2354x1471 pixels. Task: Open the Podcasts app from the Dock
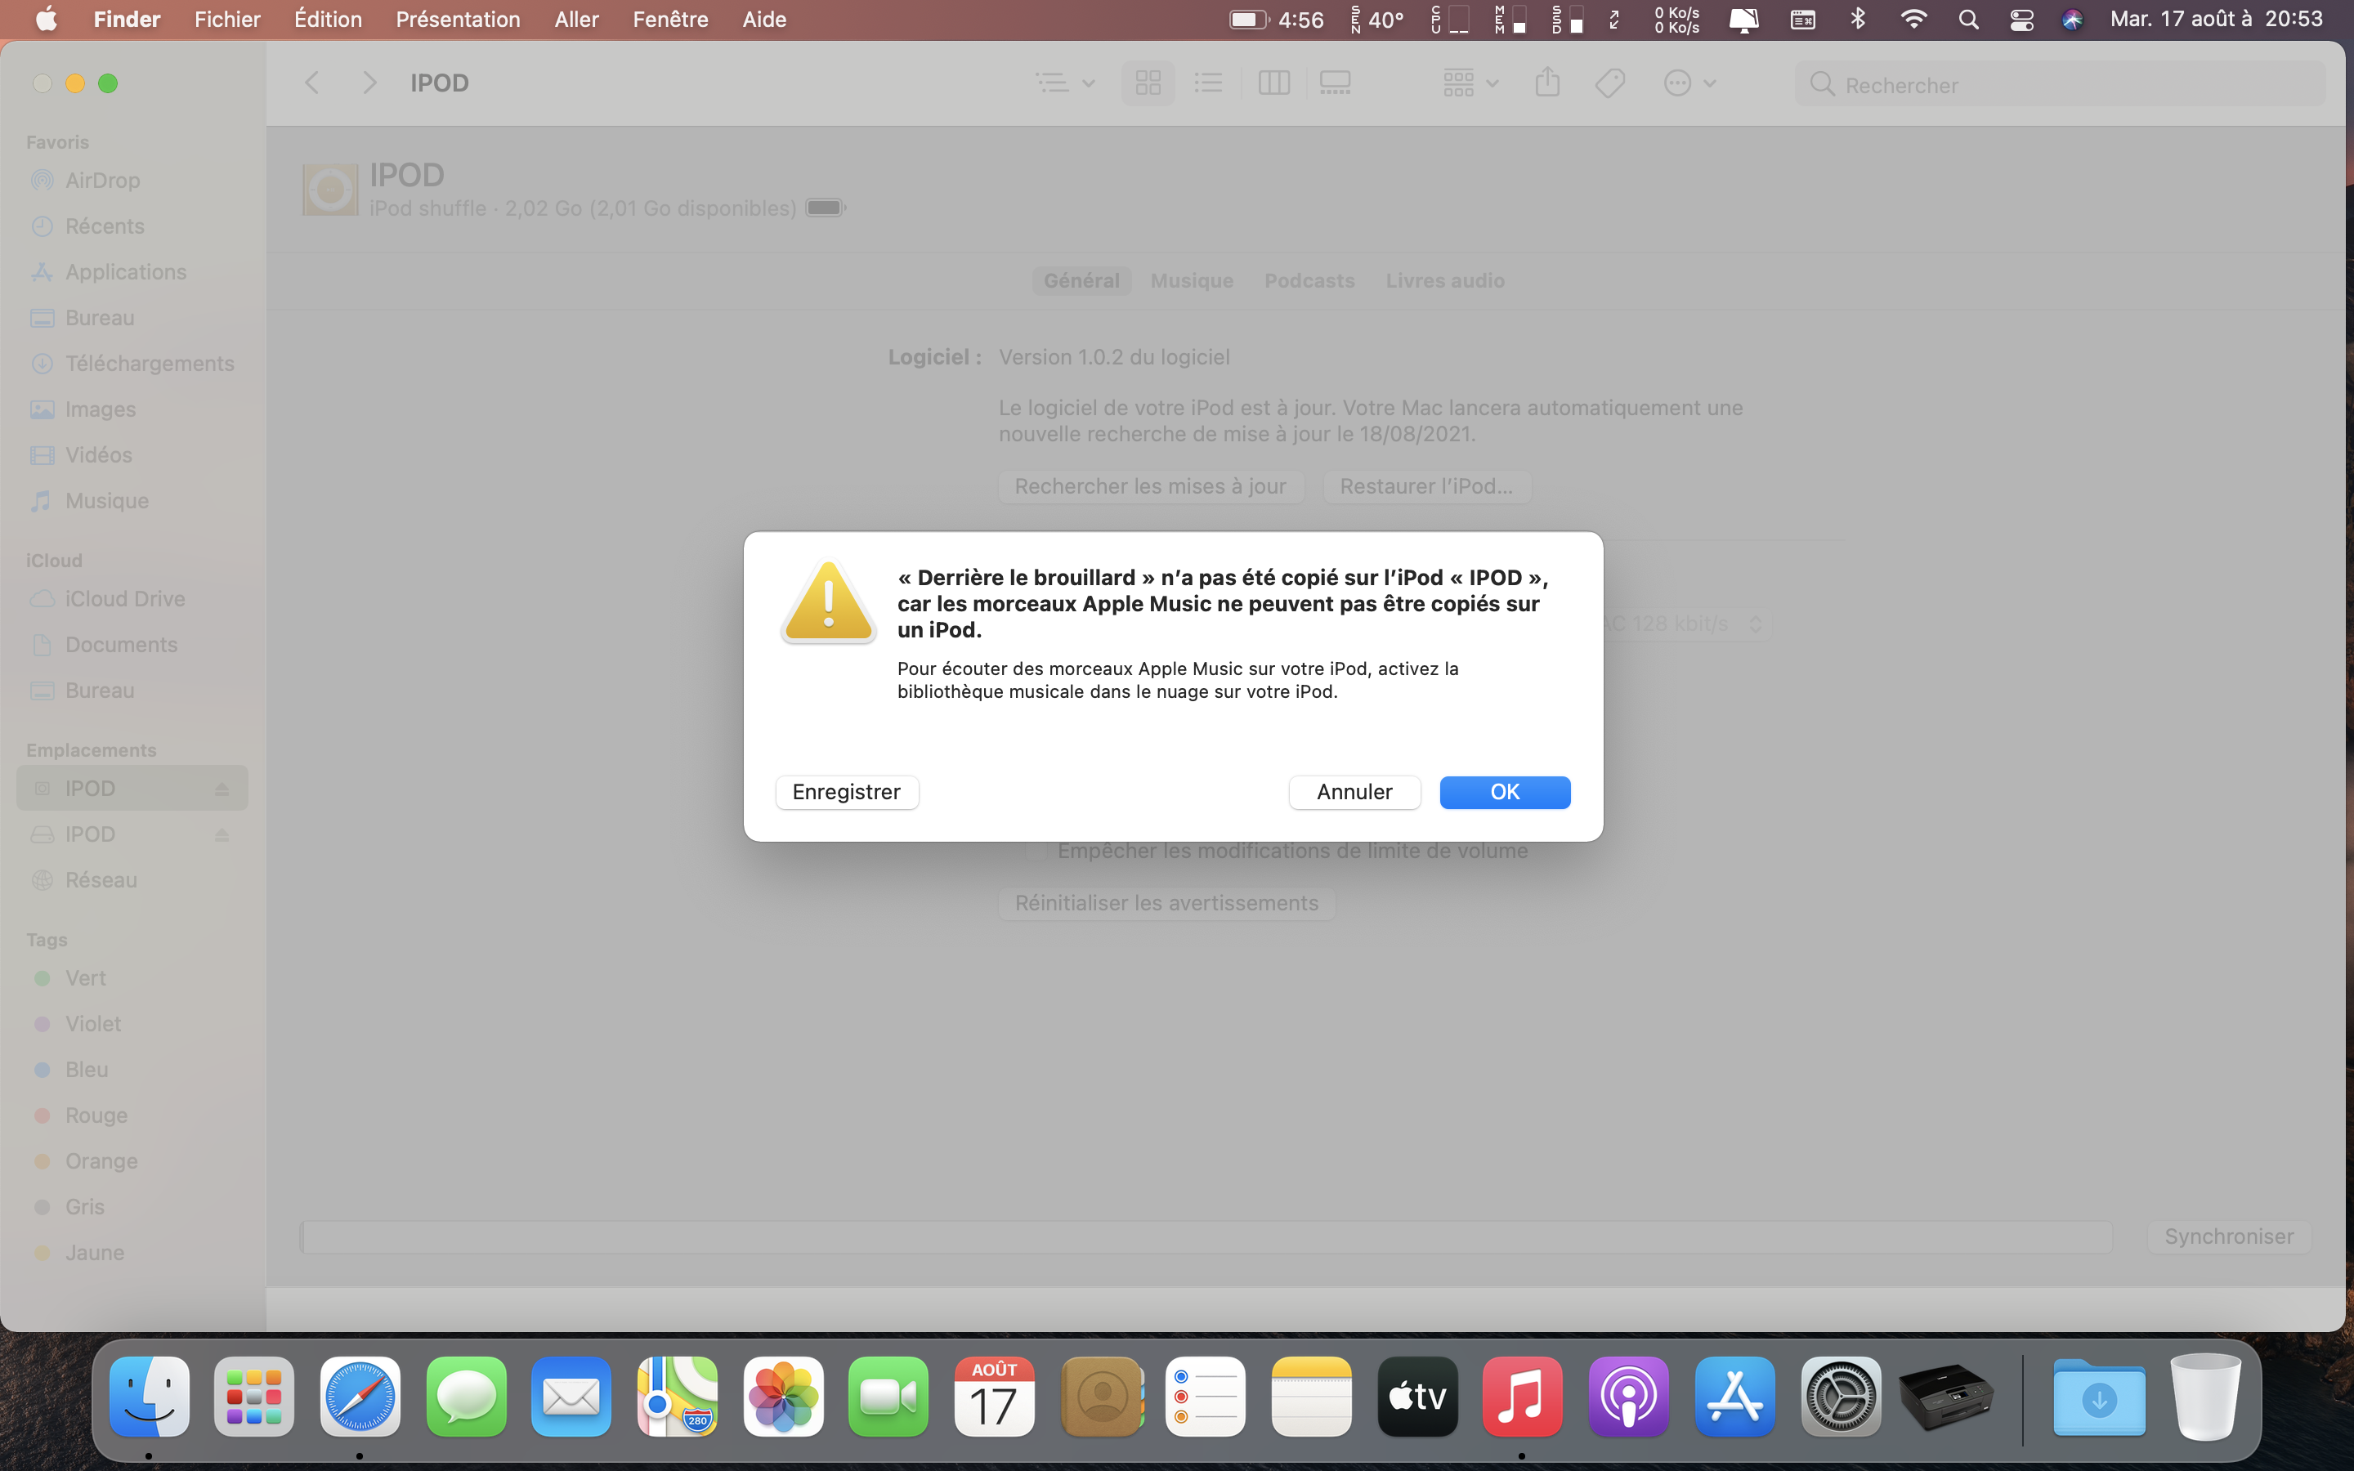click(1628, 1397)
